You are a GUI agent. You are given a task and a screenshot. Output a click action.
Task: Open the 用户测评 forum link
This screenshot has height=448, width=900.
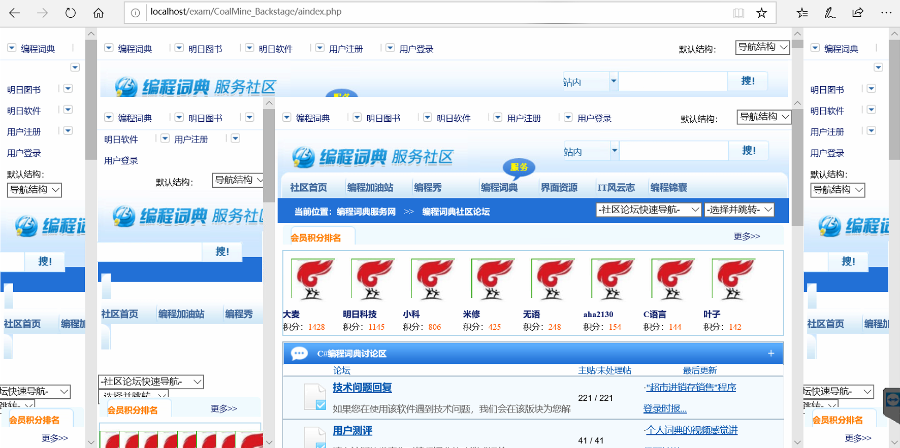[x=352, y=431]
